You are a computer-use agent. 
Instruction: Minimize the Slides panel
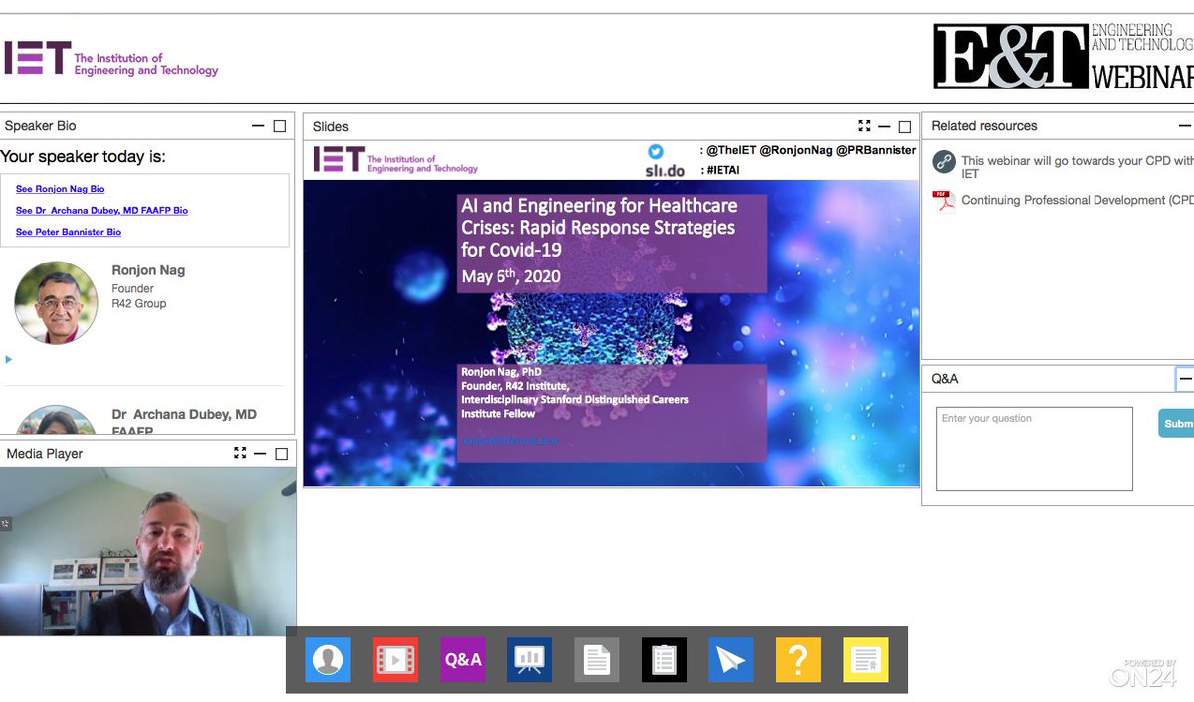point(884,126)
